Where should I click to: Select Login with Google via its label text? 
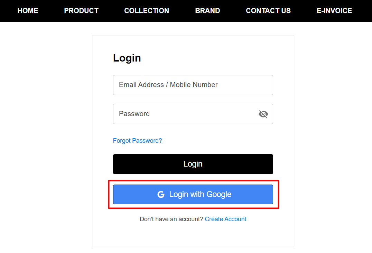[x=200, y=194]
